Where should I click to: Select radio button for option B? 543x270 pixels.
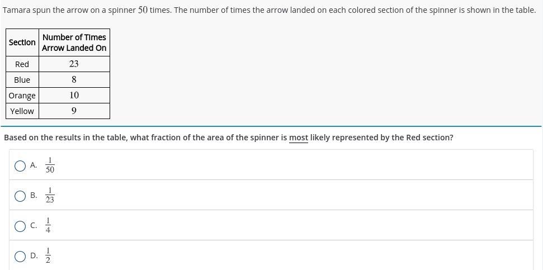(20, 196)
